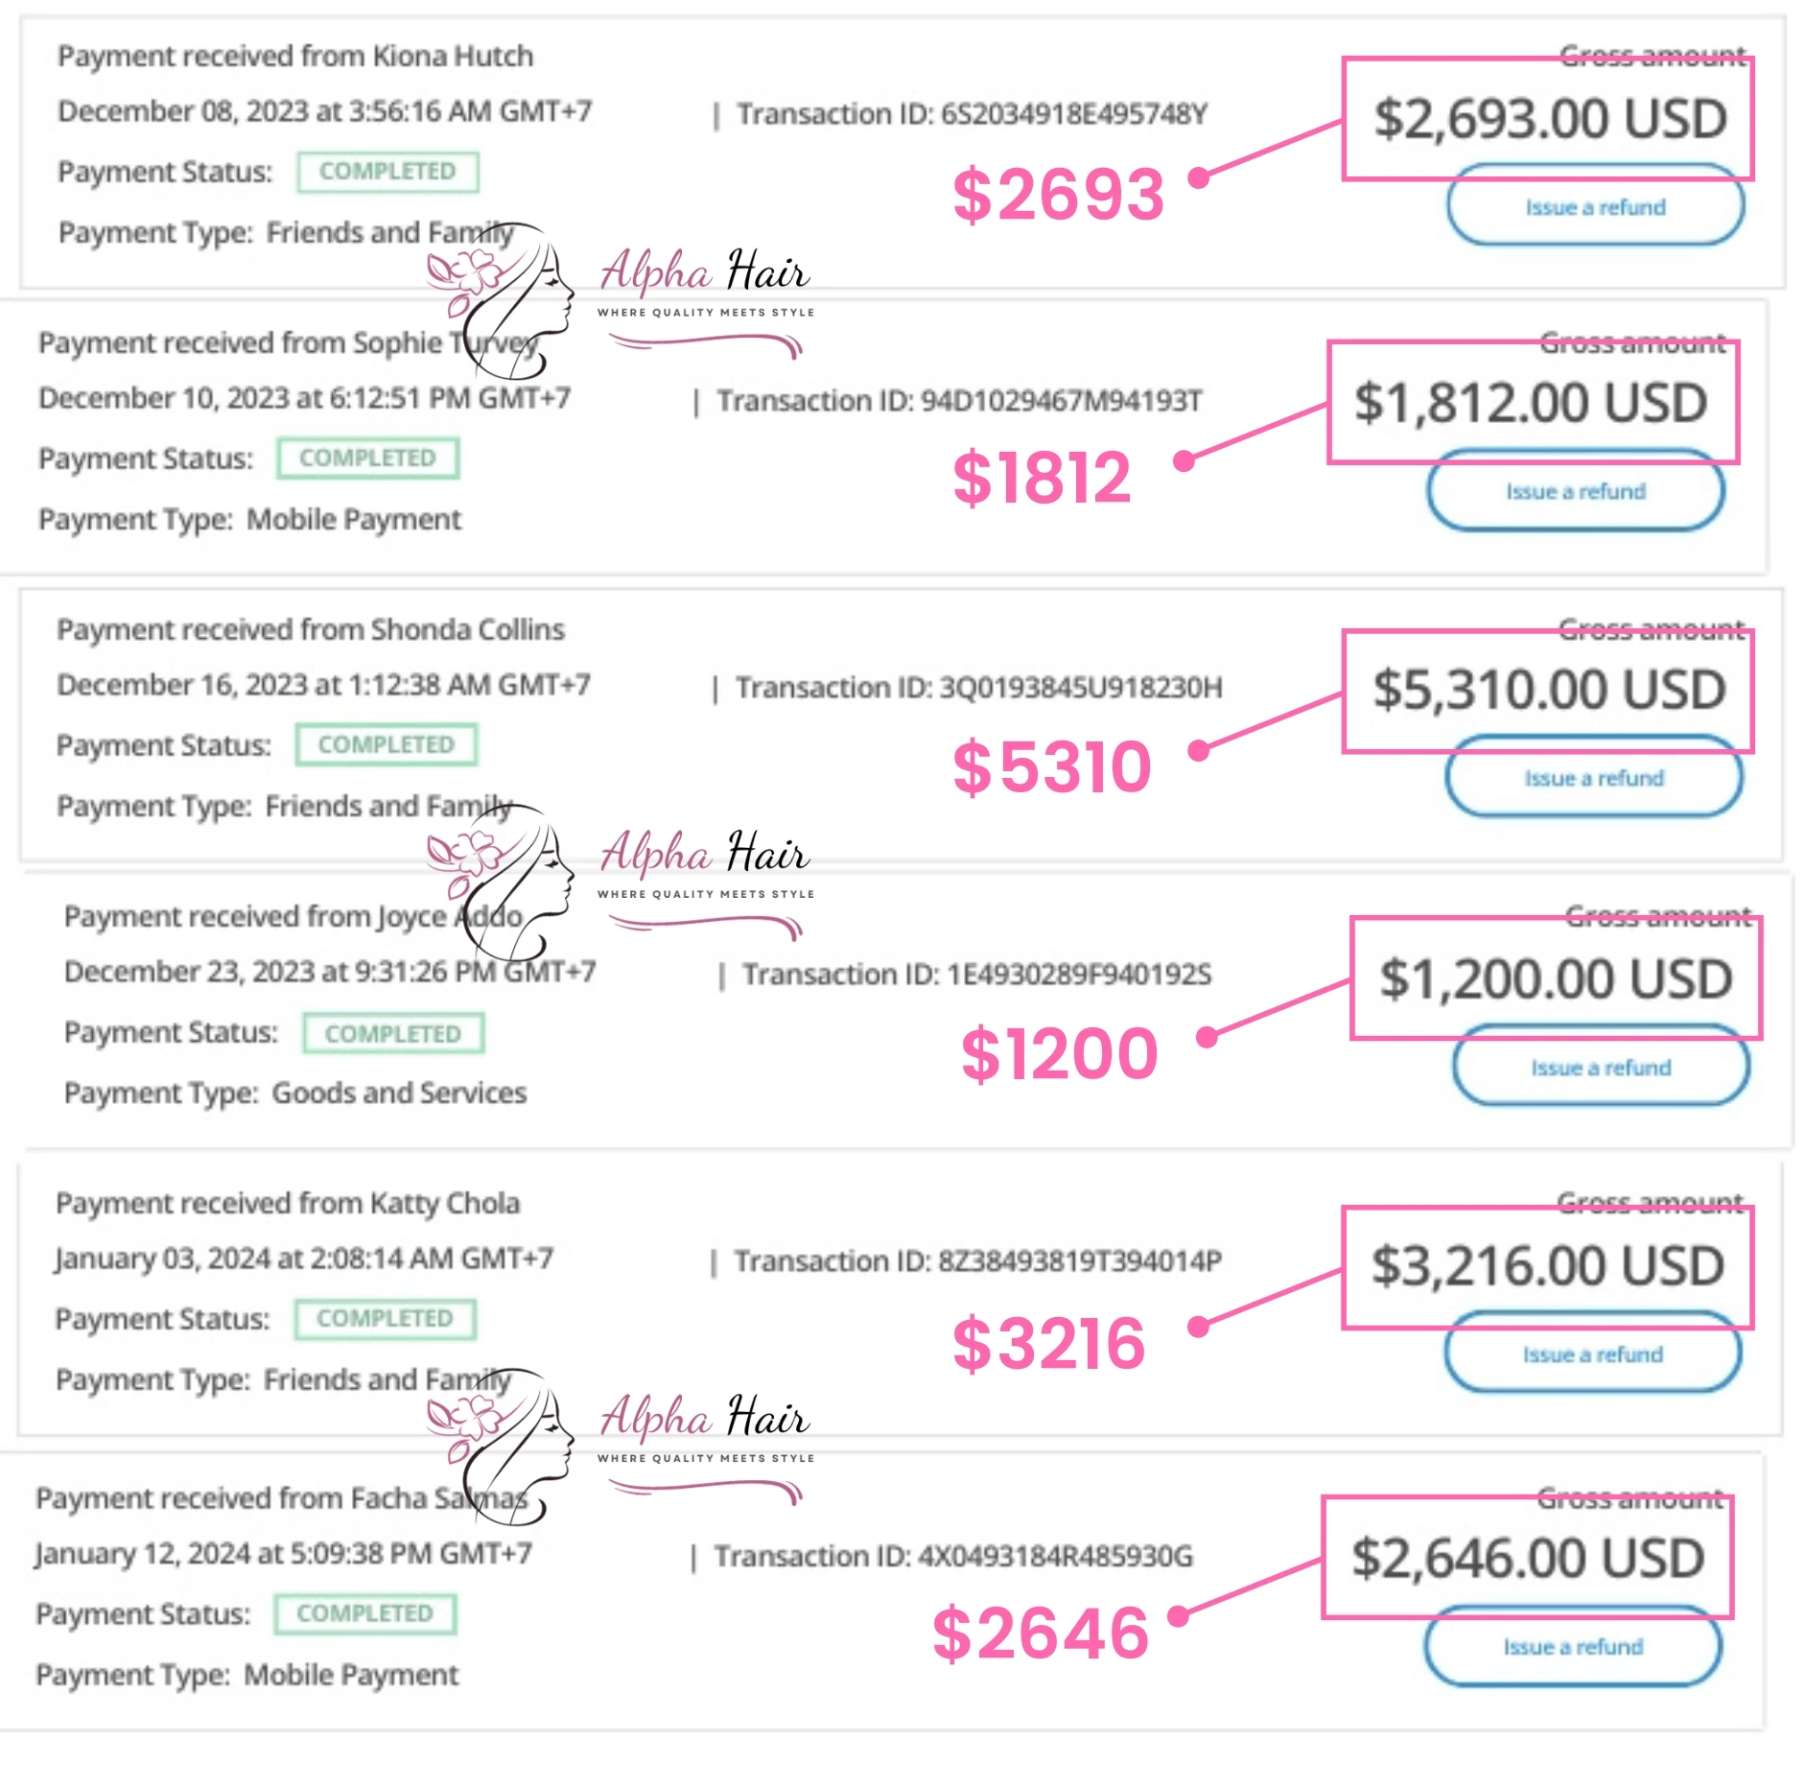Click the $5,310.00 USD gross amount
Screen dimensions: 1806x1765
click(x=1548, y=691)
